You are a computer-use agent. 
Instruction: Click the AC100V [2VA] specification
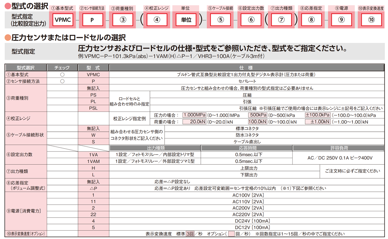248,195
